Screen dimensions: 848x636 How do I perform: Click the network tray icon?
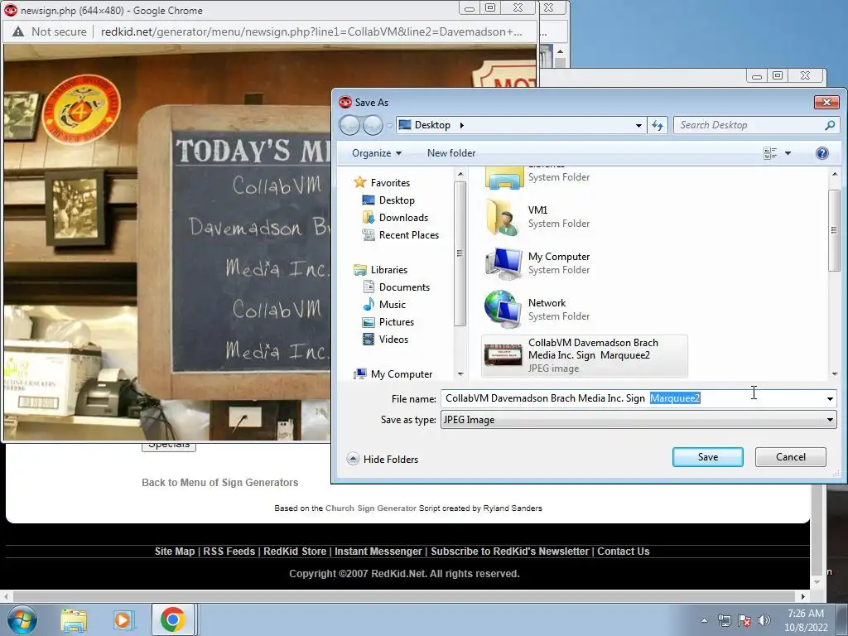point(724,620)
